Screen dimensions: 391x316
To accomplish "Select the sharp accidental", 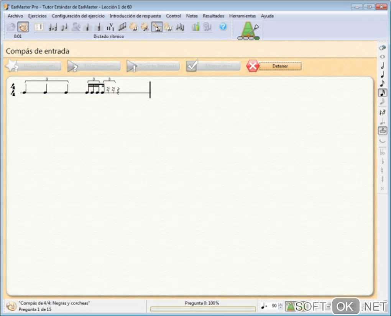I will [382, 179].
